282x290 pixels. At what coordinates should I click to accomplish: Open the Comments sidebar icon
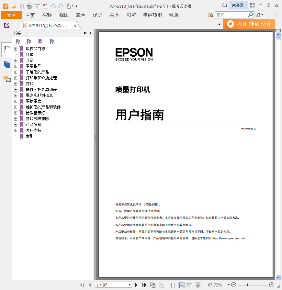pyautogui.click(x=7, y=79)
